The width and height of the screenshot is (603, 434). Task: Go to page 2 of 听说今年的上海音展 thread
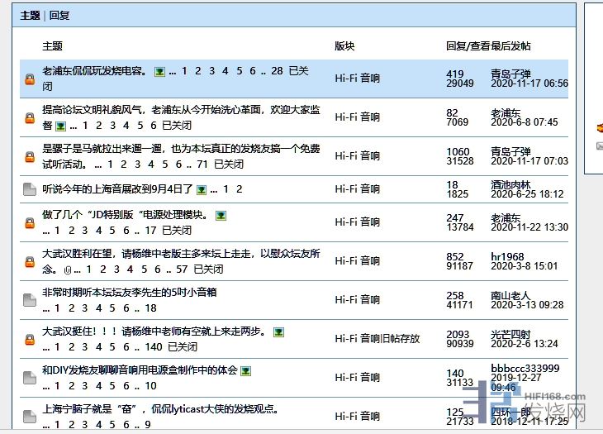[x=239, y=189]
